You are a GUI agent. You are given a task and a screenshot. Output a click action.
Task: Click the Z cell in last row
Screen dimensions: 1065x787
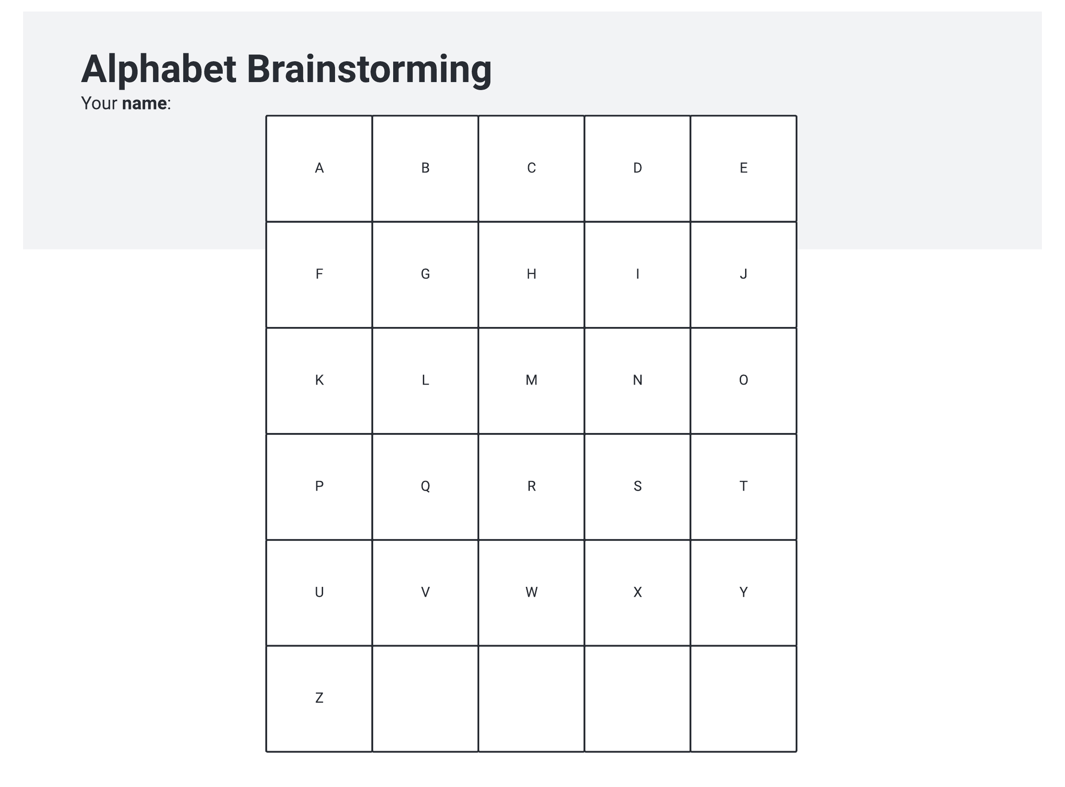pyautogui.click(x=319, y=698)
